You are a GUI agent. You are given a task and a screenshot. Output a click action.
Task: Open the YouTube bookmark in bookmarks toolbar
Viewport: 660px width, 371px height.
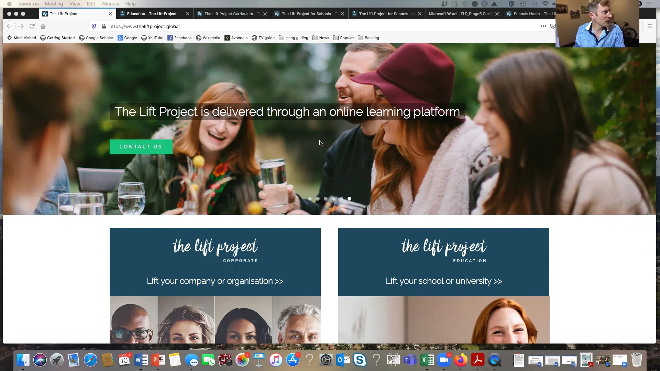152,38
